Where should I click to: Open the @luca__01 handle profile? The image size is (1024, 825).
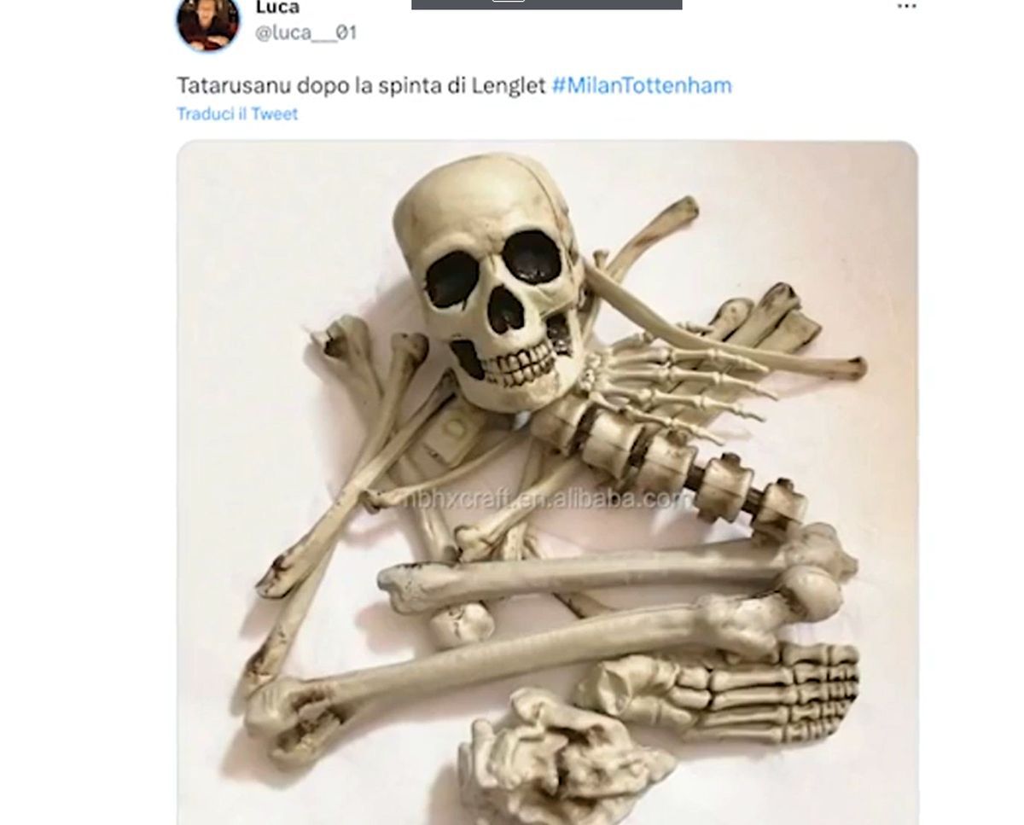(x=305, y=33)
